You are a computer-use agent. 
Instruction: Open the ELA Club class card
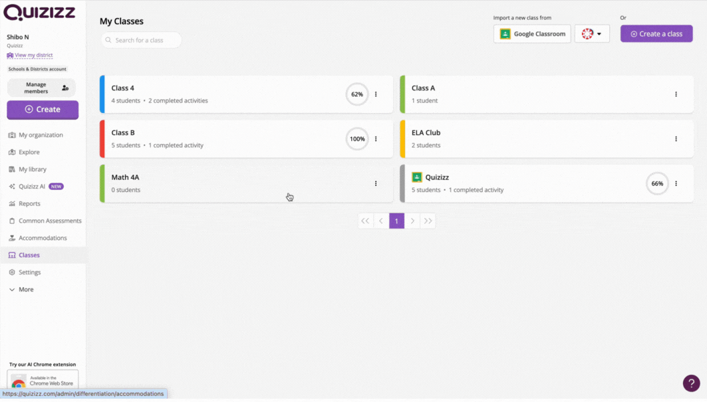click(x=547, y=139)
